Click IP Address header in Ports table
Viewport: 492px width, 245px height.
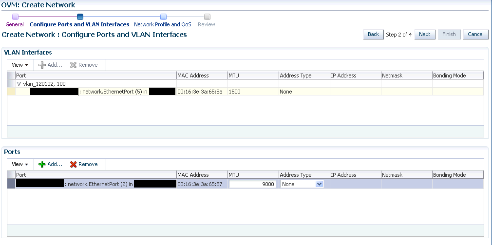[x=356, y=175]
